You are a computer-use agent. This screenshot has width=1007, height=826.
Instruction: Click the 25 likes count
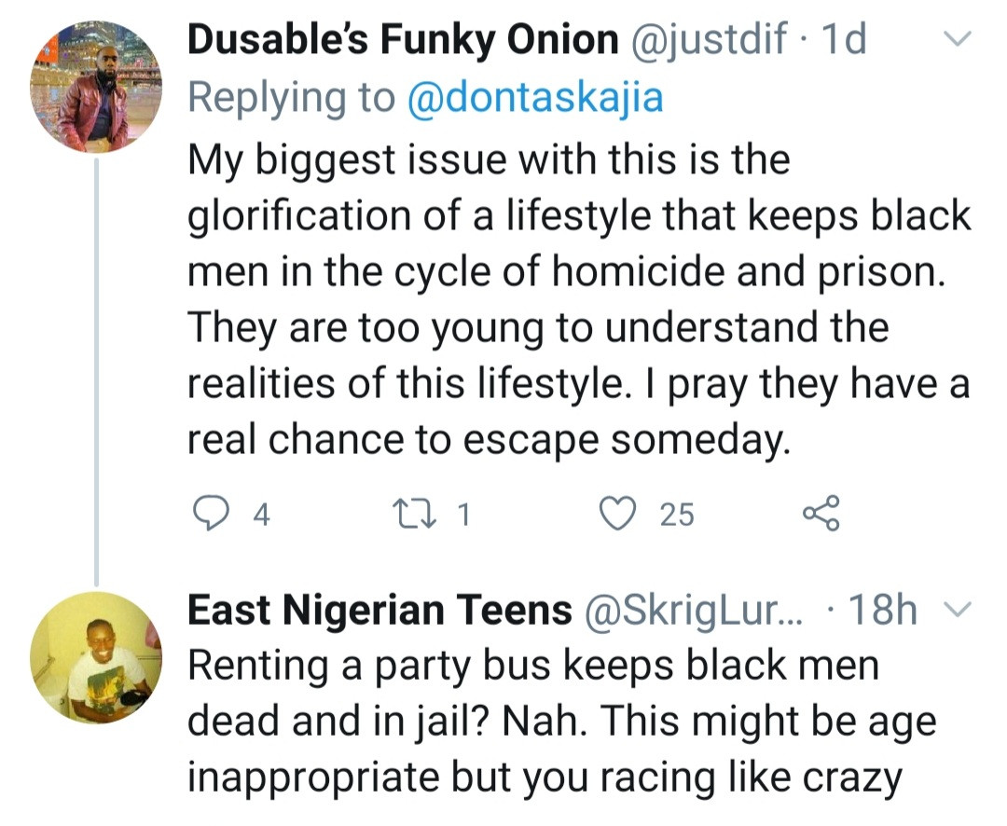677,515
